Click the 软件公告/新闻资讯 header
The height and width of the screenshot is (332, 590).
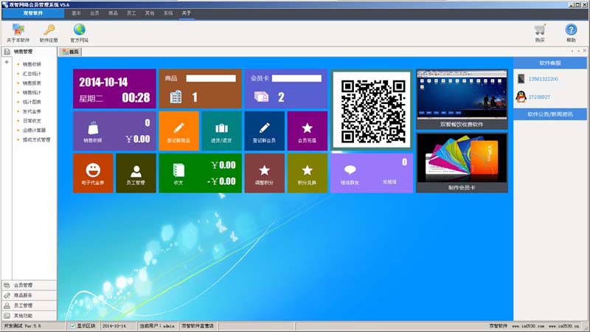(x=550, y=114)
